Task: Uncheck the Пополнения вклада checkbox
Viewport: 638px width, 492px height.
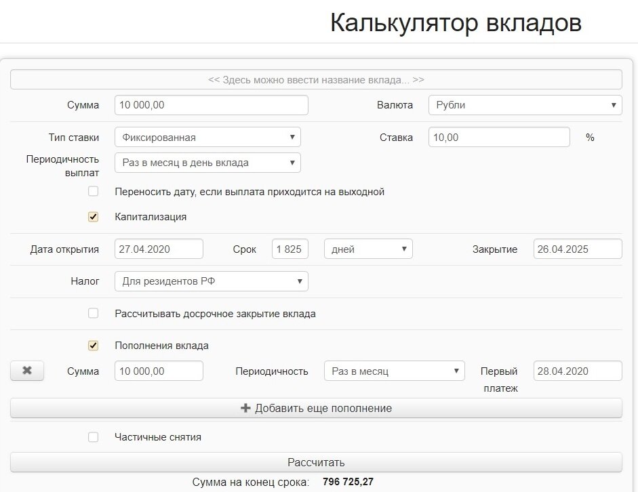Action: [93, 345]
